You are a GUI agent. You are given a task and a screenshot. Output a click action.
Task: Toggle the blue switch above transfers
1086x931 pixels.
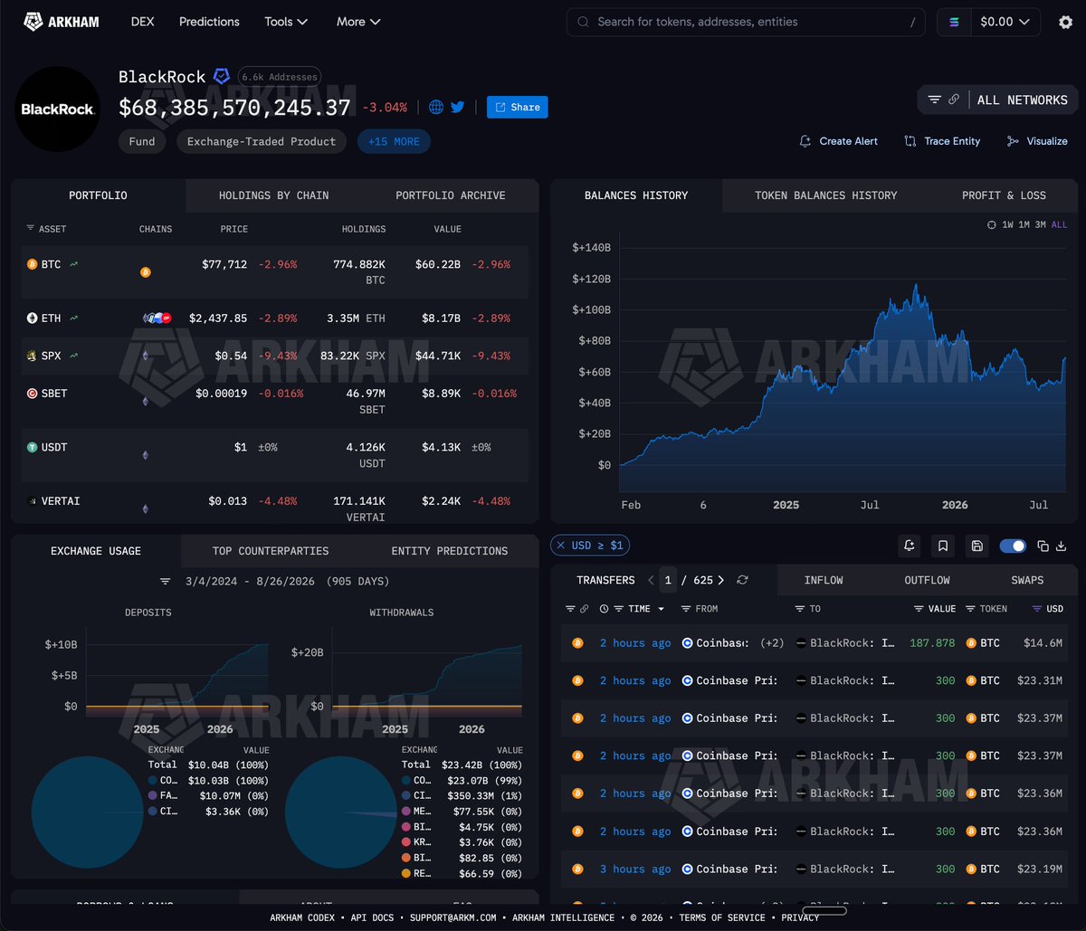click(x=1013, y=546)
